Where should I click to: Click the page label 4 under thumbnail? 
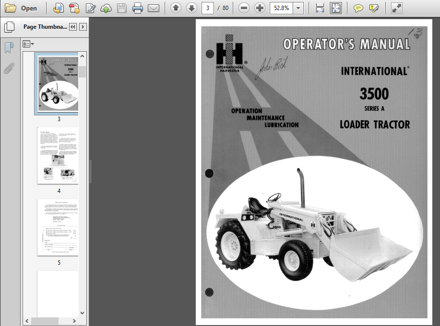[x=59, y=191]
